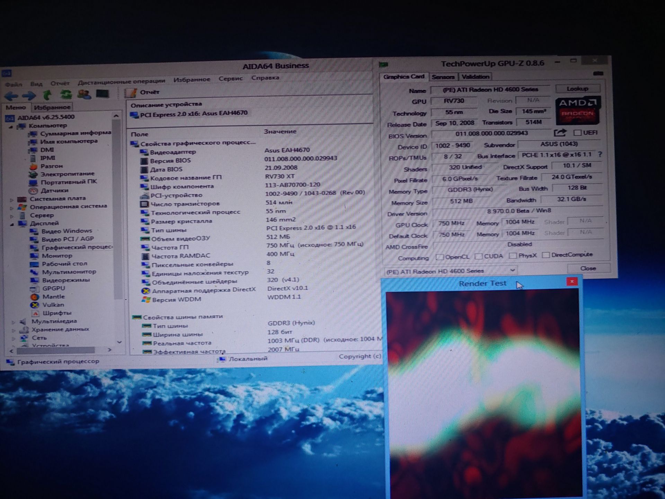Click the green Up arrow toolbar icon
The height and width of the screenshot is (499, 665).
[x=47, y=95]
